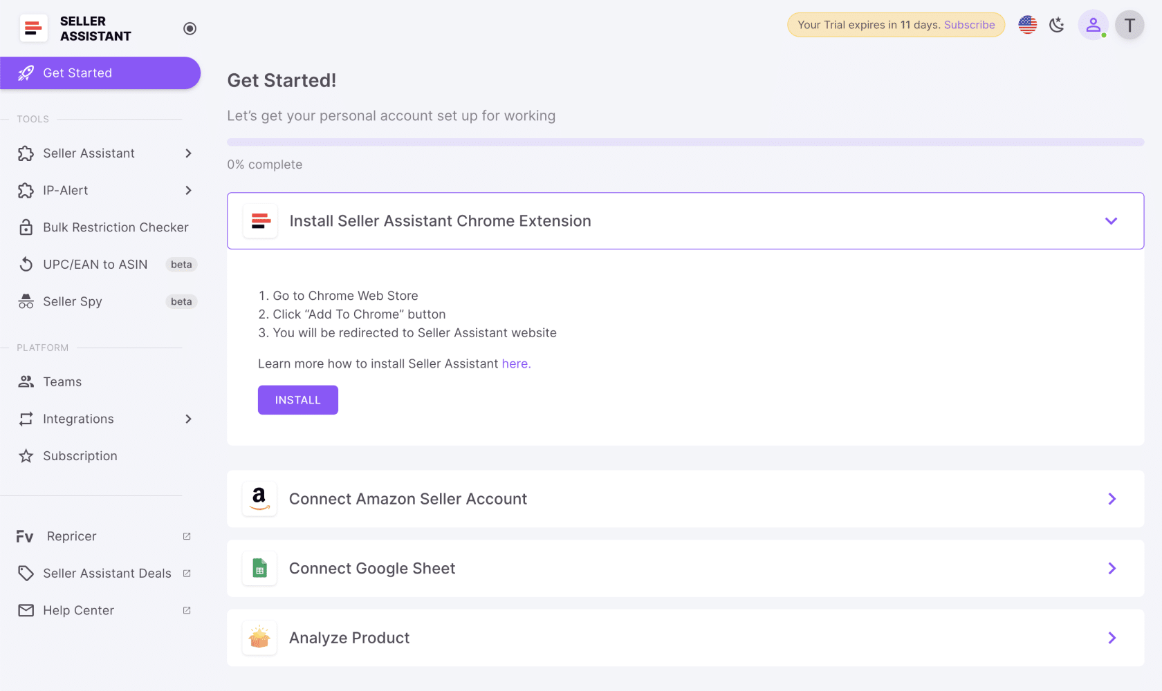Expand the Seller Assistant submenu chevron

pos(188,153)
